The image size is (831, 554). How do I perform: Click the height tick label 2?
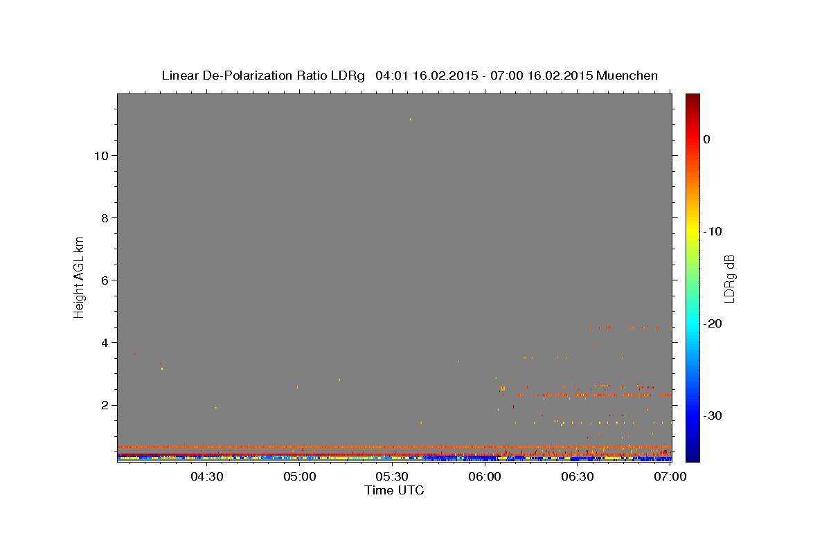coord(104,405)
